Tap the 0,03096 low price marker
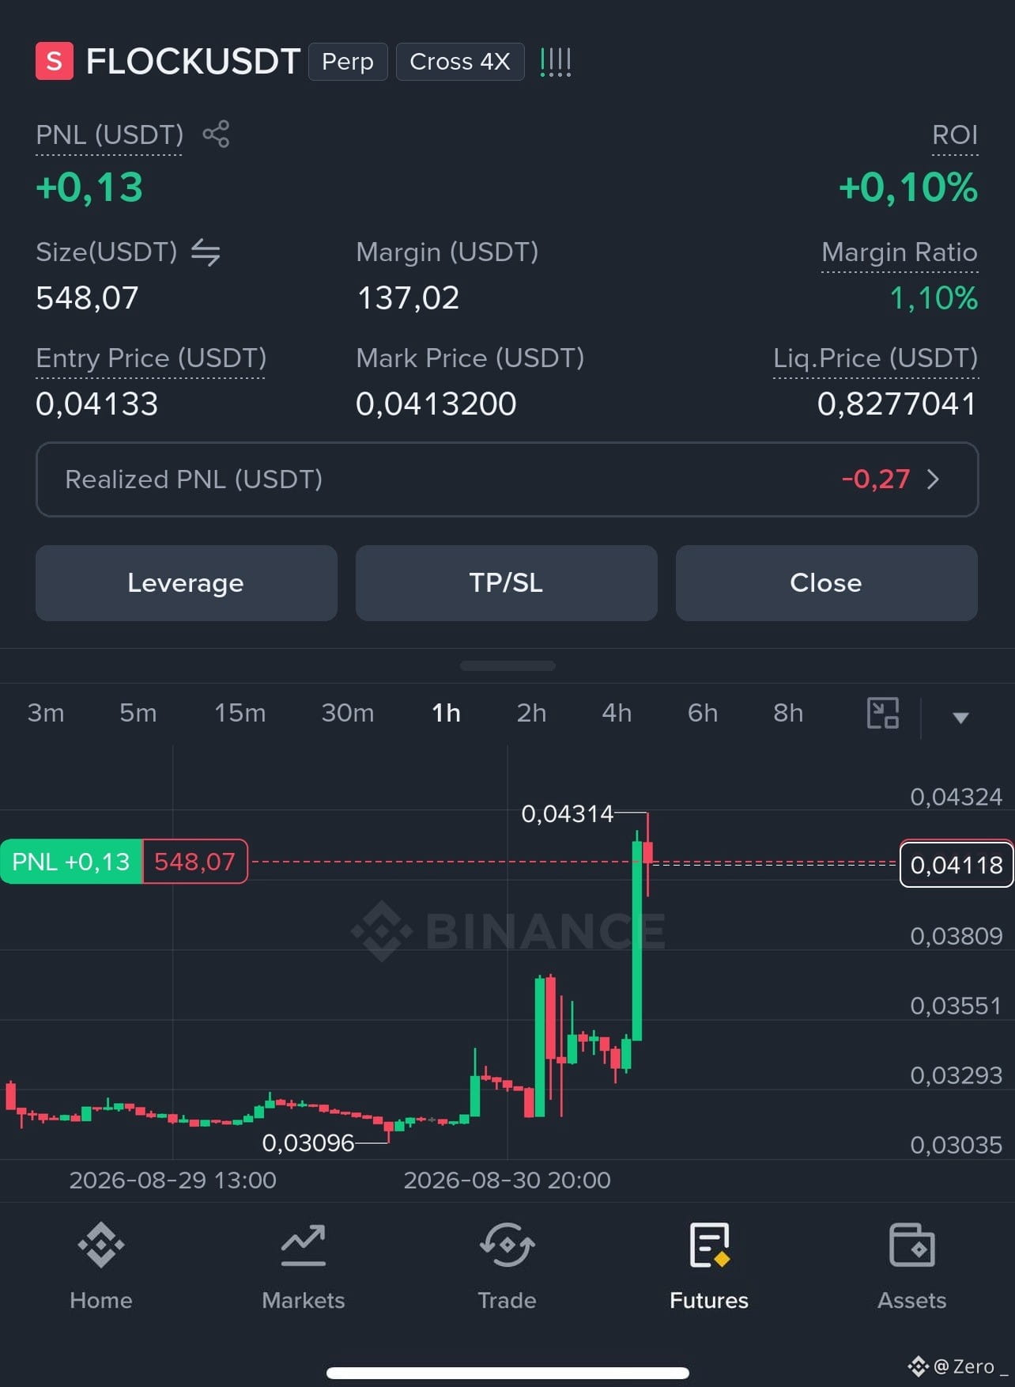 click(x=308, y=1143)
